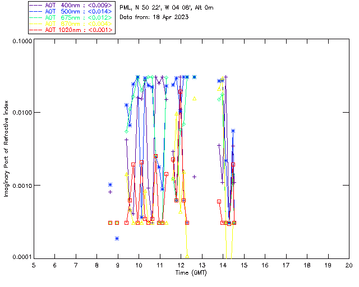This screenshot has width=359, height=287.
Task: Click the 0.0100 y-axis tick label
Action: [x=21, y=114]
